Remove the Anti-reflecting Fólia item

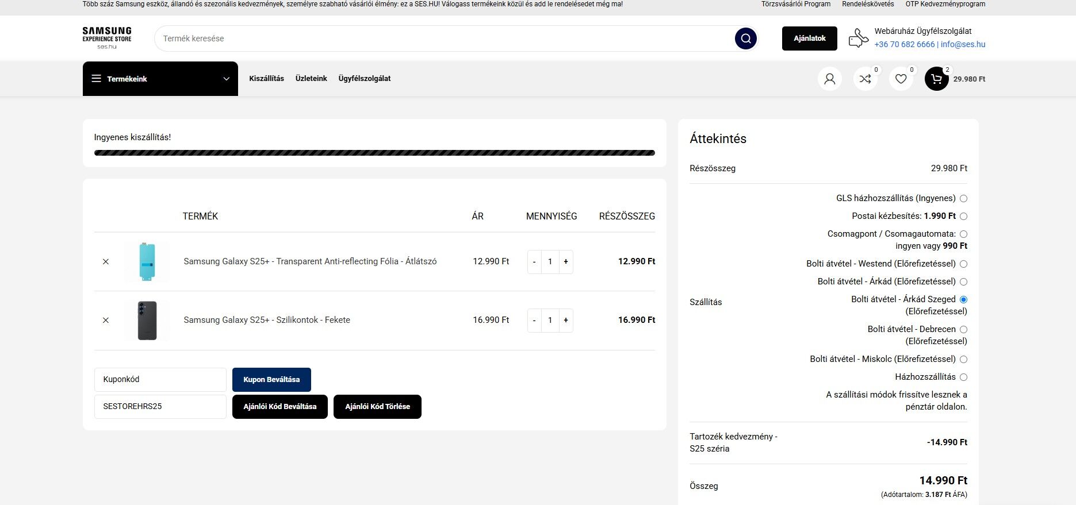(x=106, y=261)
